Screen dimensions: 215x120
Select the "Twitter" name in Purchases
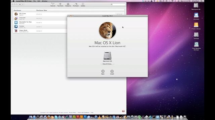coord(21,26)
